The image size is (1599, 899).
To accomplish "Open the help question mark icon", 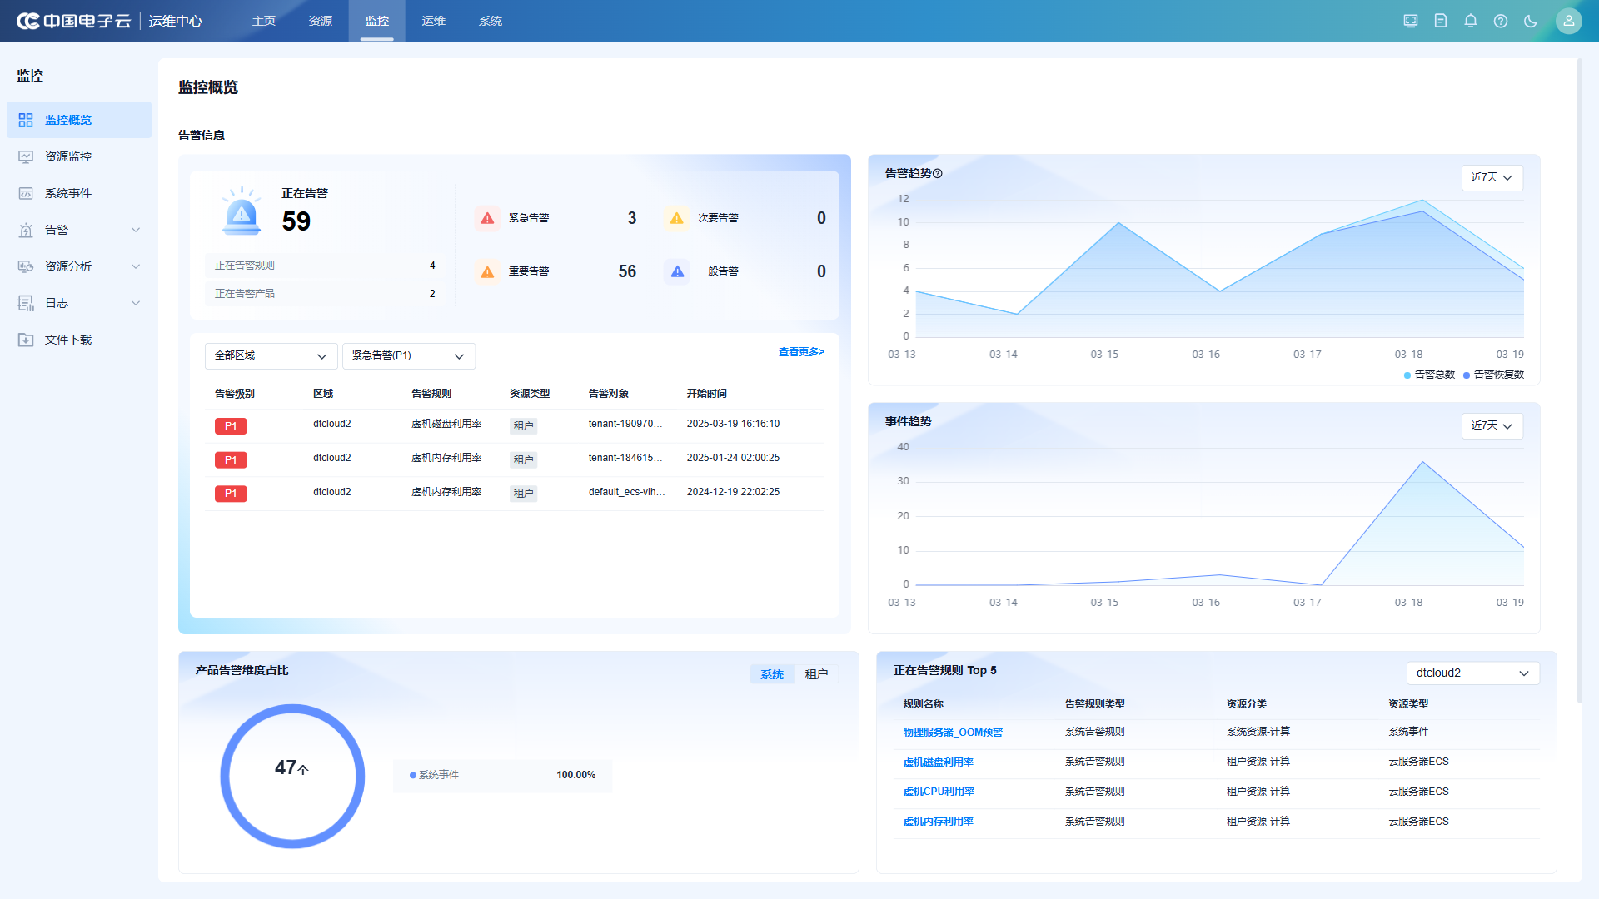I will pos(1501,21).
